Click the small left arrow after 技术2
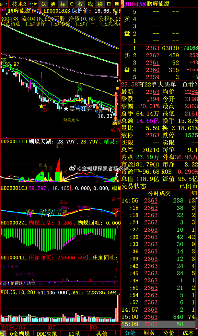 pos(30,4)
